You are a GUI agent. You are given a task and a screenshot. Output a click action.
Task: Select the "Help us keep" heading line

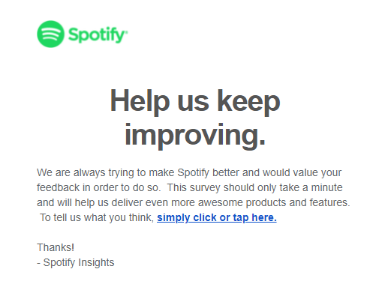195,102
